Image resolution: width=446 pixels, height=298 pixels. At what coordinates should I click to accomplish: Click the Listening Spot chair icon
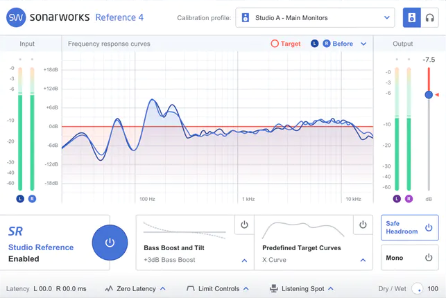[273, 288]
